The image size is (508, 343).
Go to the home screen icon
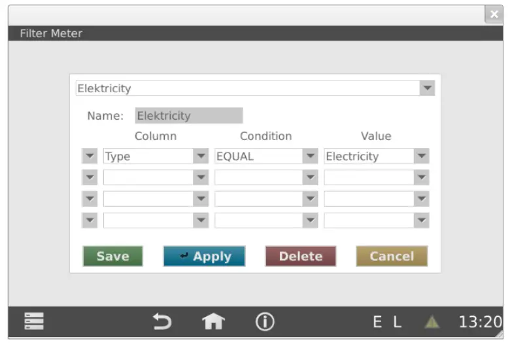click(x=213, y=321)
